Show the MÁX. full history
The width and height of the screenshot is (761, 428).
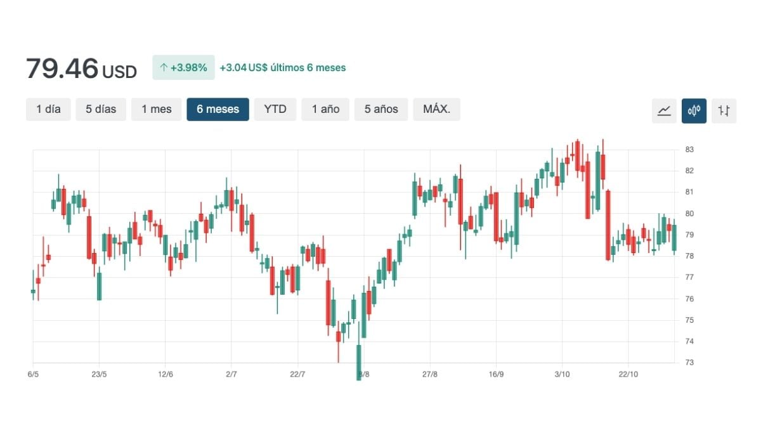point(436,109)
